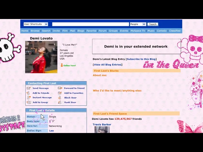Click the Block User icon
This screenshot has height=152, width=203.
pos(60,98)
